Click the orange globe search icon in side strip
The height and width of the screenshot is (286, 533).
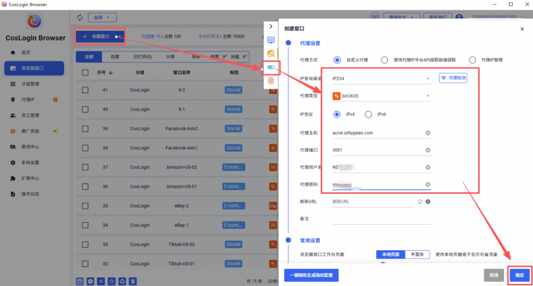pyautogui.click(x=271, y=54)
